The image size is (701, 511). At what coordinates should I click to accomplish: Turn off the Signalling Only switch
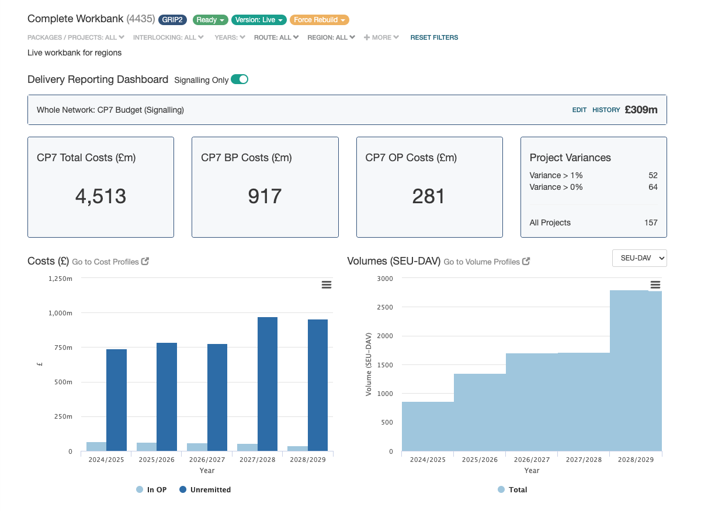pyautogui.click(x=240, y=79)
